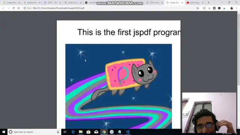Image resolution: width=240 pixels, height=135 pixels.
Task: Open Visual Studio Code from taskbar
Action: [x=127, y=132]
